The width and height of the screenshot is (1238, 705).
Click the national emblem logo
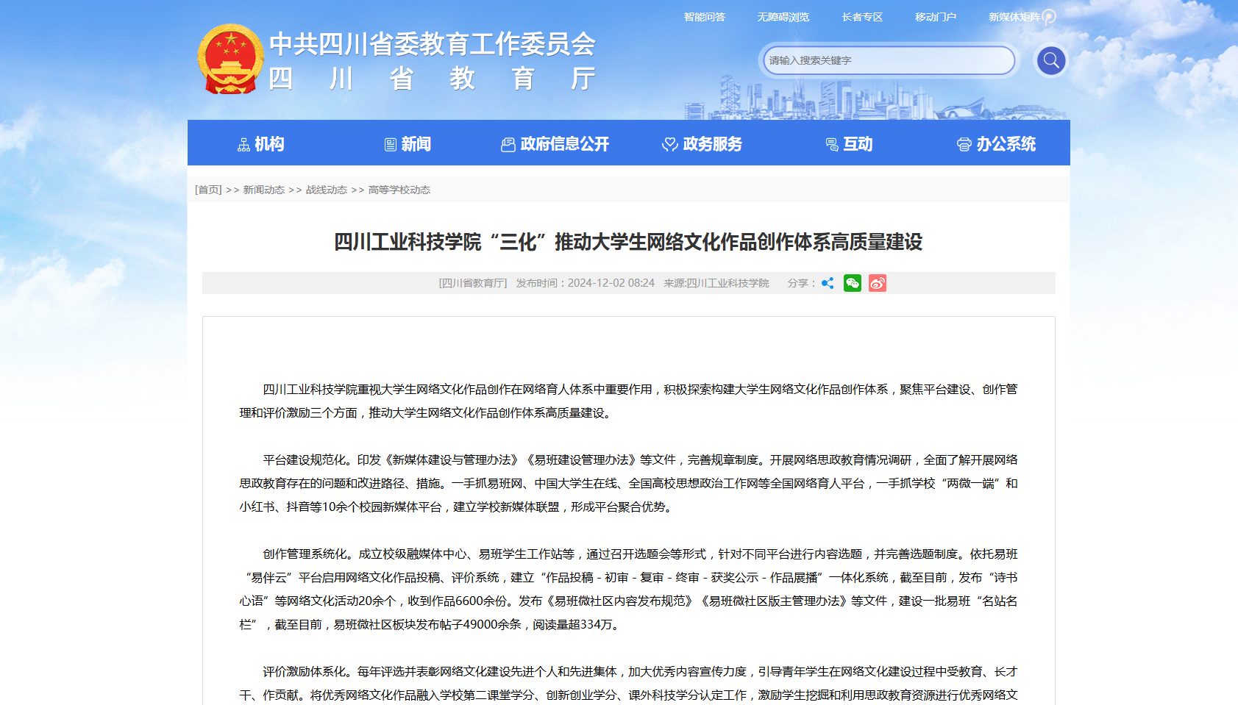point(230,60)
